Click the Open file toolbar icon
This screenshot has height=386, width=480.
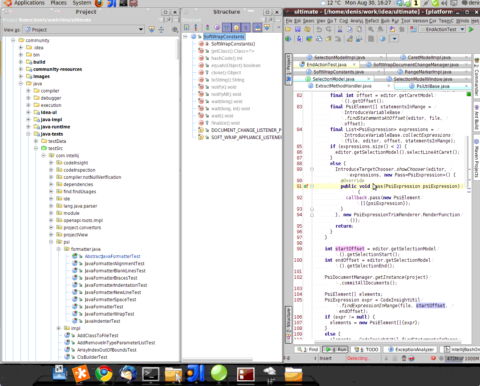point(288,29)
